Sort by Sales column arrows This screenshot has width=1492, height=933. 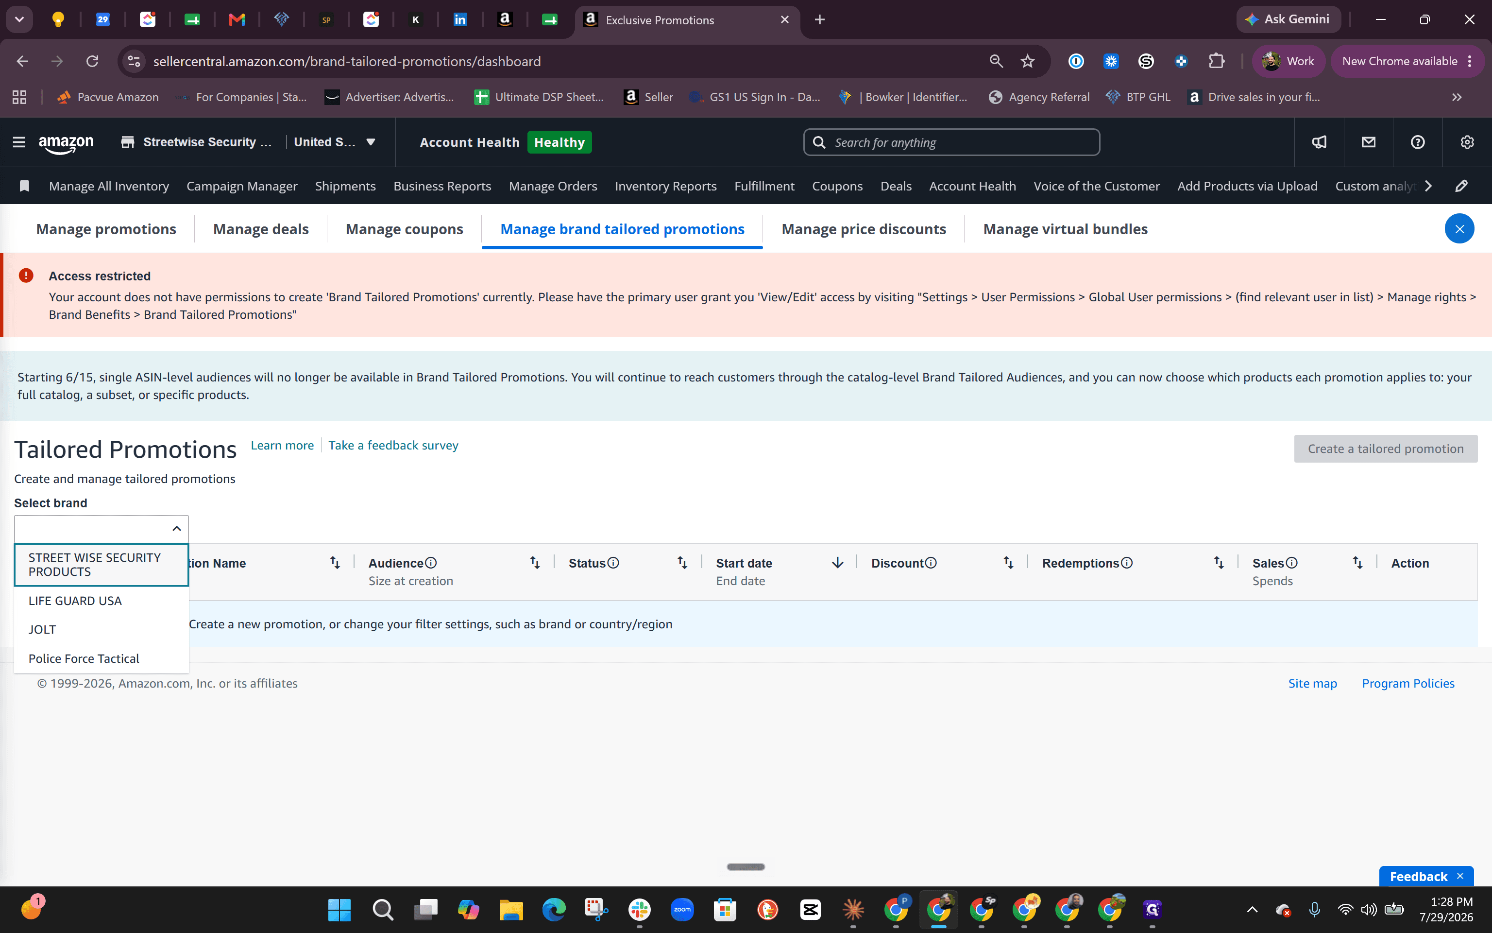(1357, 562)
